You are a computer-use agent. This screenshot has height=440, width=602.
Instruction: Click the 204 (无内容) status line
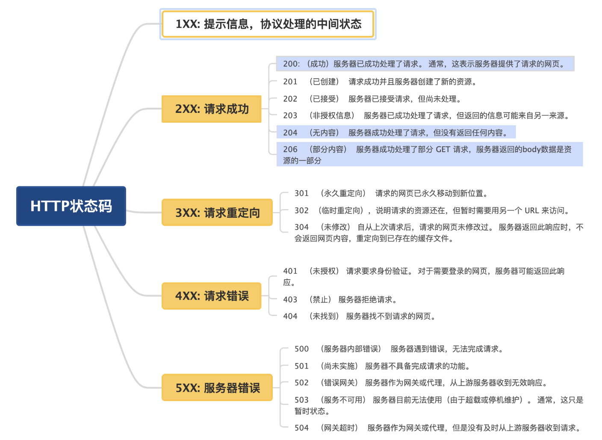396,133
